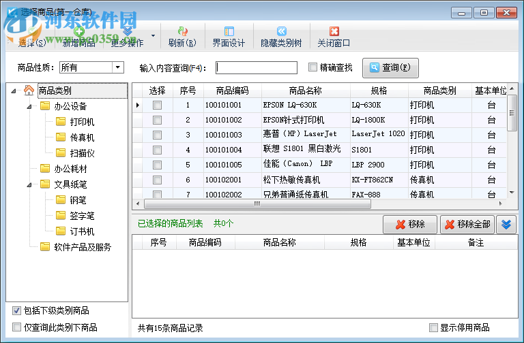Click the LQ-1800K specification cell
Screen dimensions: 524x343
379,120
